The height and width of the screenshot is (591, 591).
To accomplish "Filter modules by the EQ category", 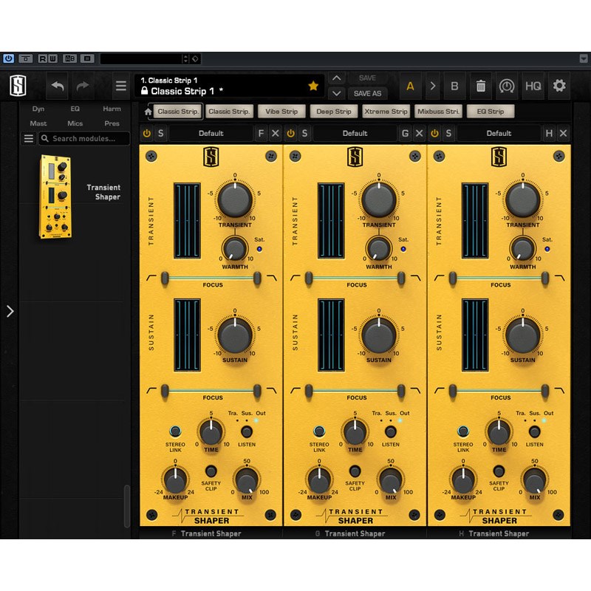I will [x=75, y=109].
